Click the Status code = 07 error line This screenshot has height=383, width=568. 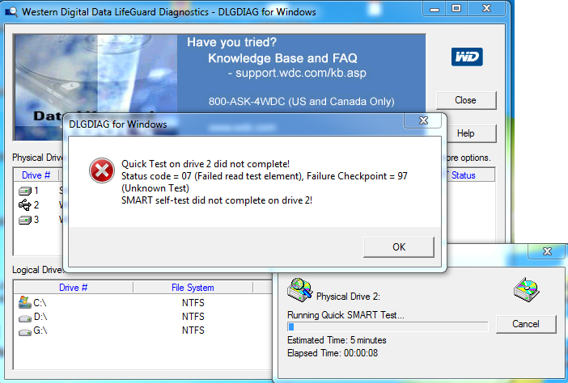265,176
